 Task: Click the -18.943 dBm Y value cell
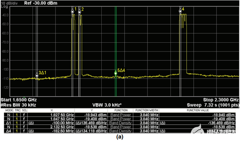pyautogui.click(x=96, y=115)
